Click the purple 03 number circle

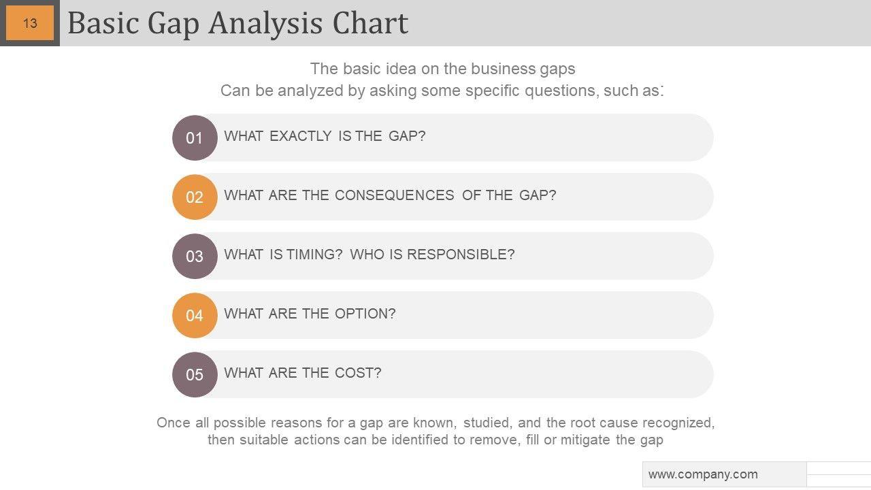point(195,256)
